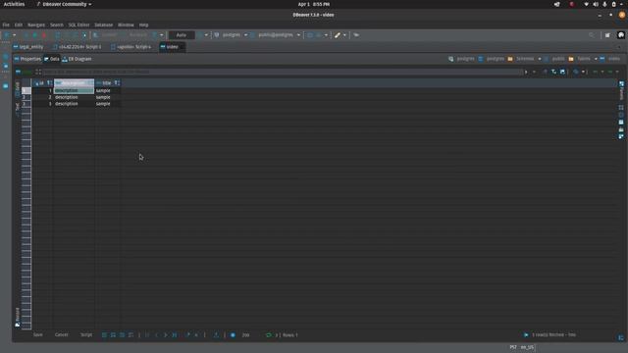This screenshot has height=353, width=628.
Task: Click the Script button
Action: (x=86, y=334)
